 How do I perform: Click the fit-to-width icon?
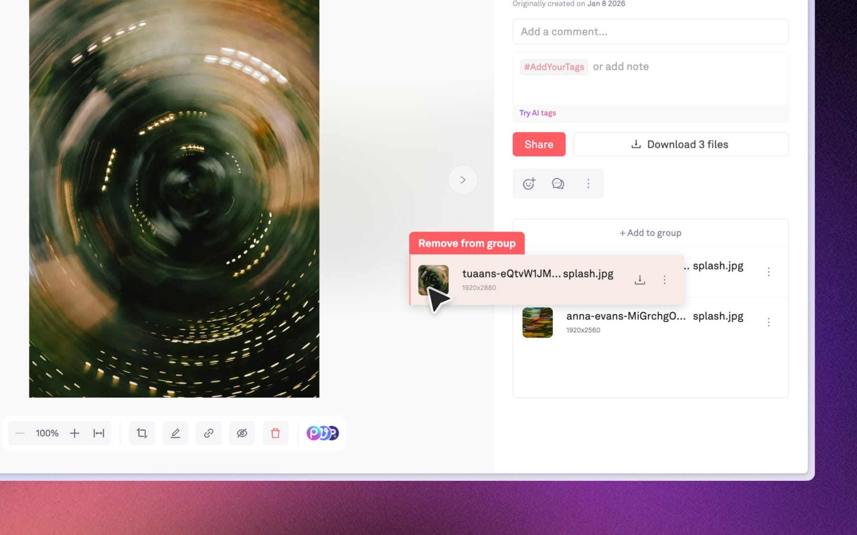click(x=99, y=433)
